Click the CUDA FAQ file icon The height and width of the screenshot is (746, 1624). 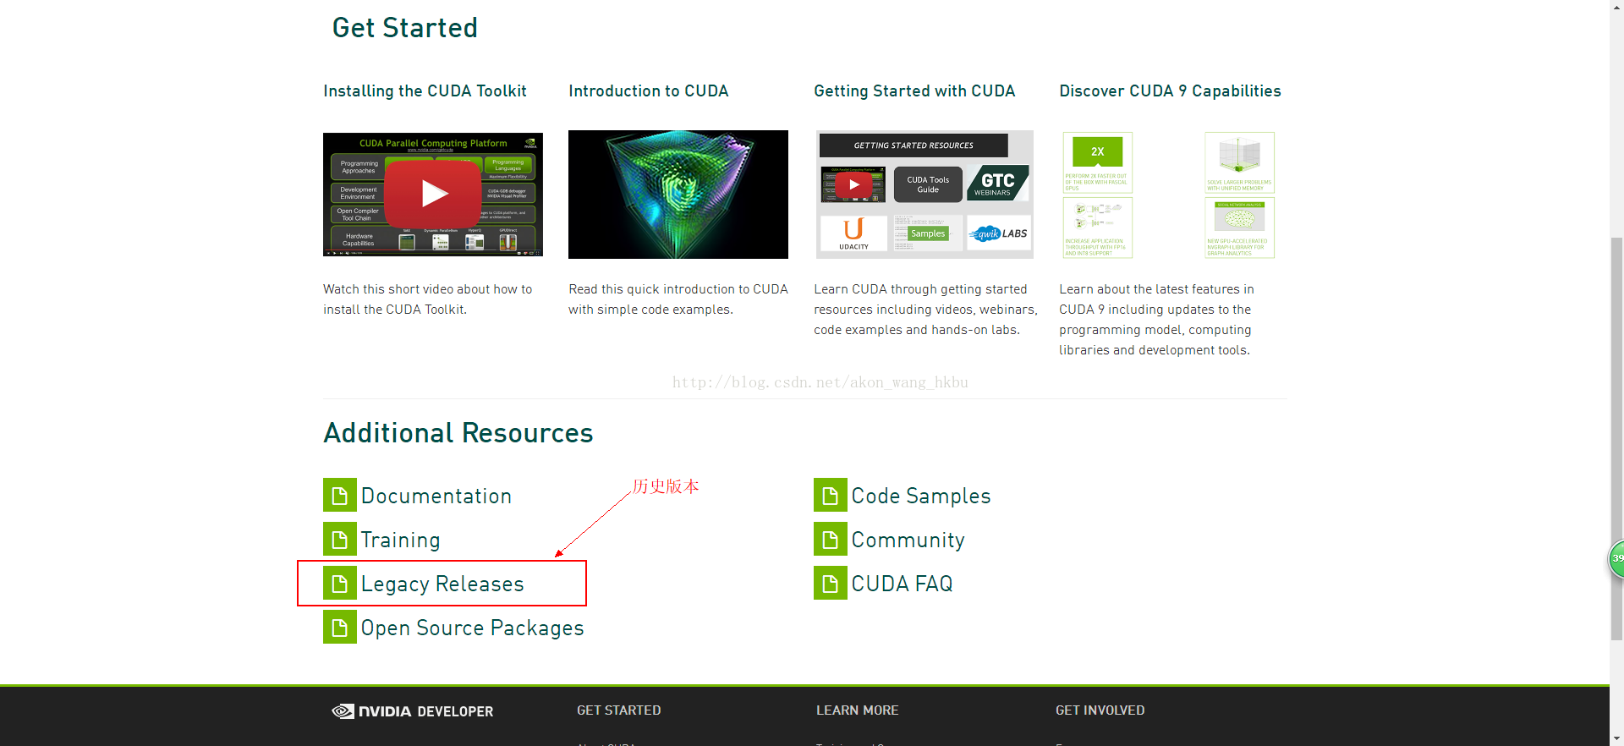(x=830, y=583)
